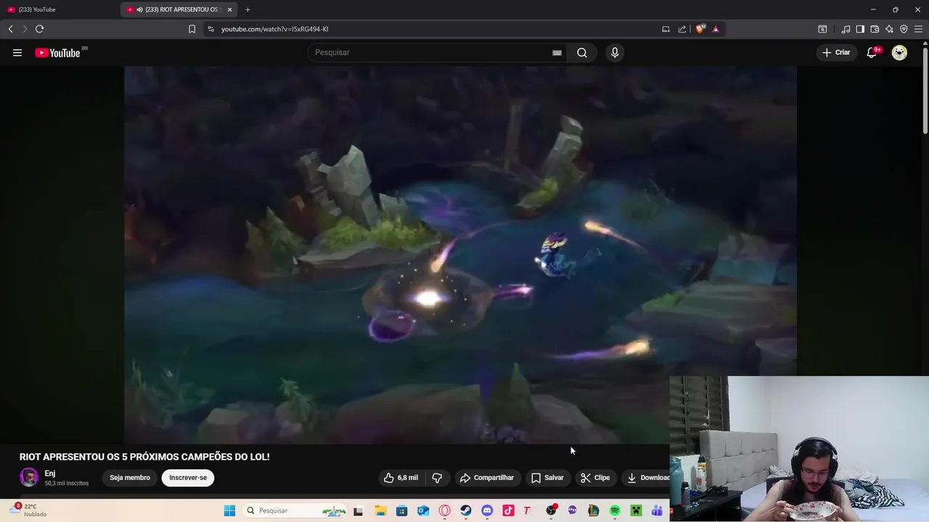
Task: Open Task View on taskbar
Action: point(358,510)
